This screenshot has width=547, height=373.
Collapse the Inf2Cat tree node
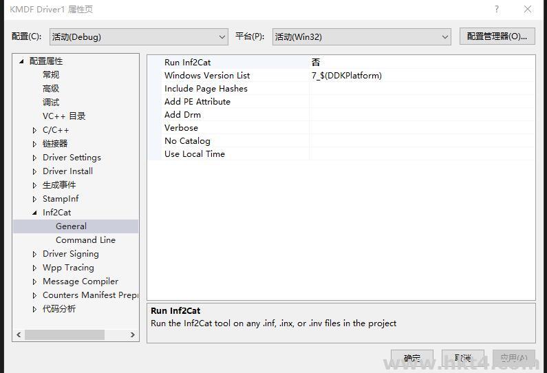tap(35, 213)
